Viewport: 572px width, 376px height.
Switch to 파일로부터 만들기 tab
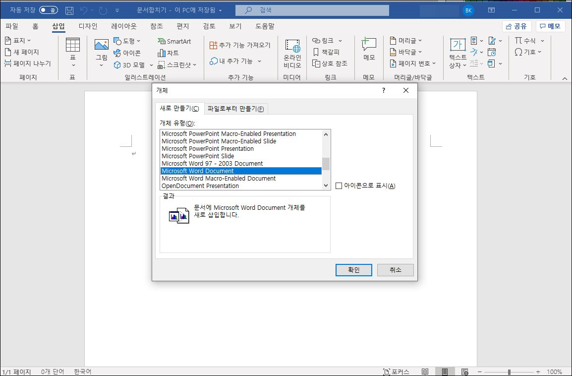coord(235,109)
